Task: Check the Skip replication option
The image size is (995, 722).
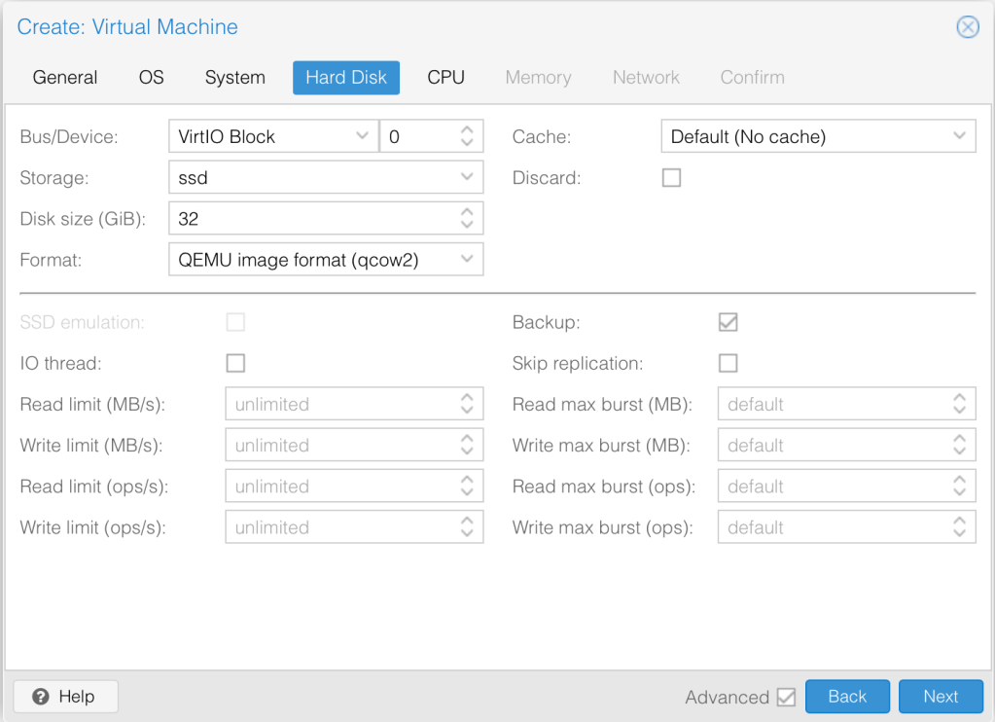Action: [728, 364]
